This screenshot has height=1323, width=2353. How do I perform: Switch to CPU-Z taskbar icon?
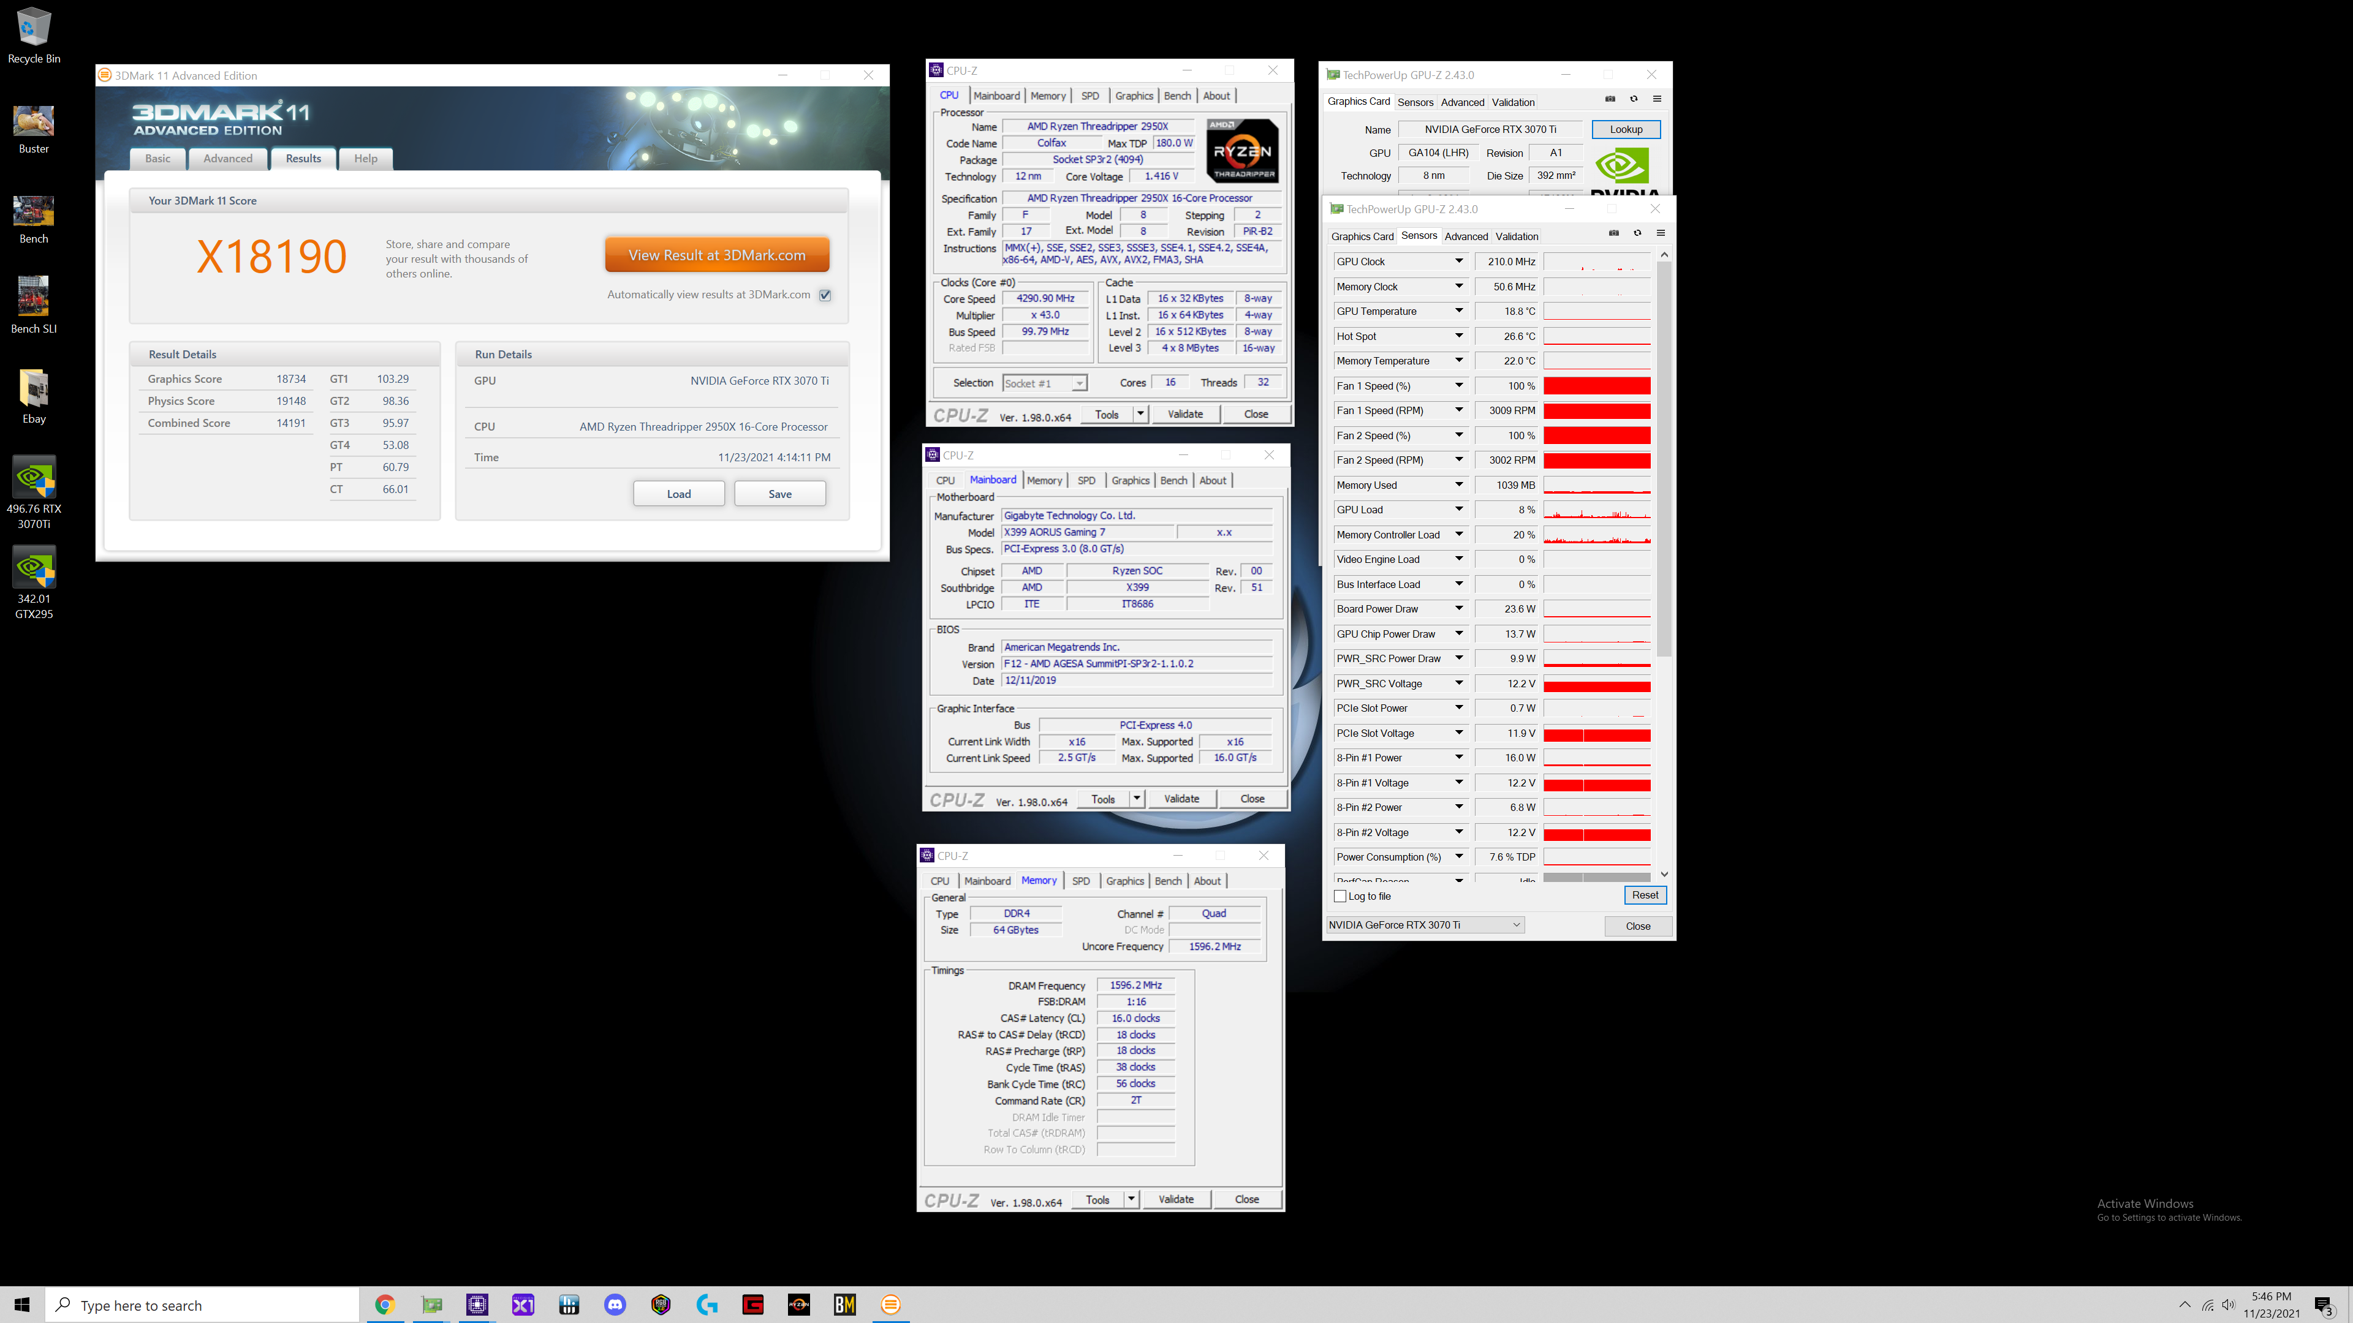[x=477, y=1305]
